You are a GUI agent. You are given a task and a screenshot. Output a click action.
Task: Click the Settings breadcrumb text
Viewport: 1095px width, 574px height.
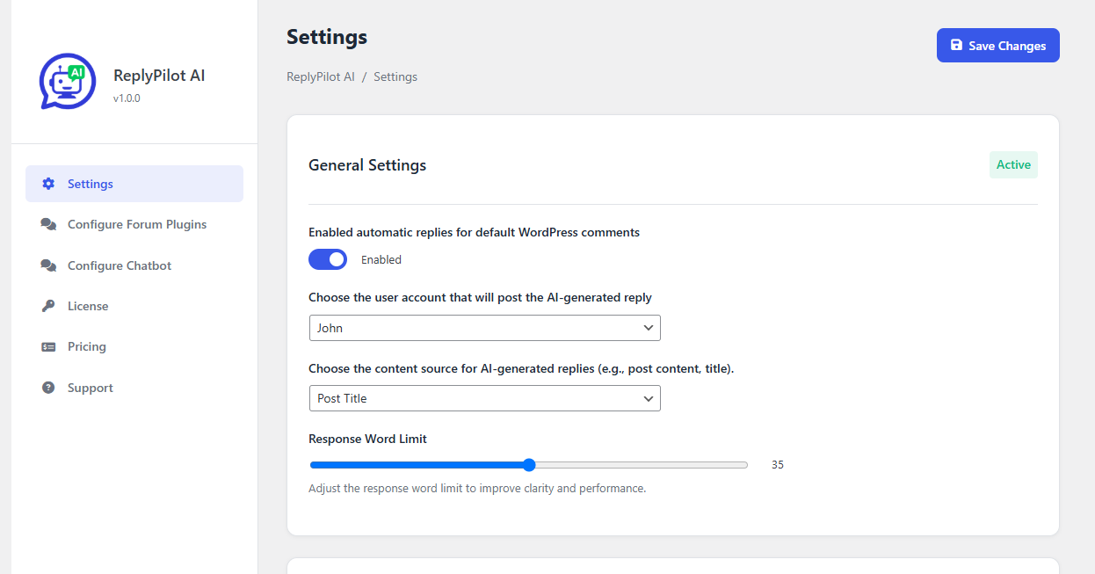[395, 76]
